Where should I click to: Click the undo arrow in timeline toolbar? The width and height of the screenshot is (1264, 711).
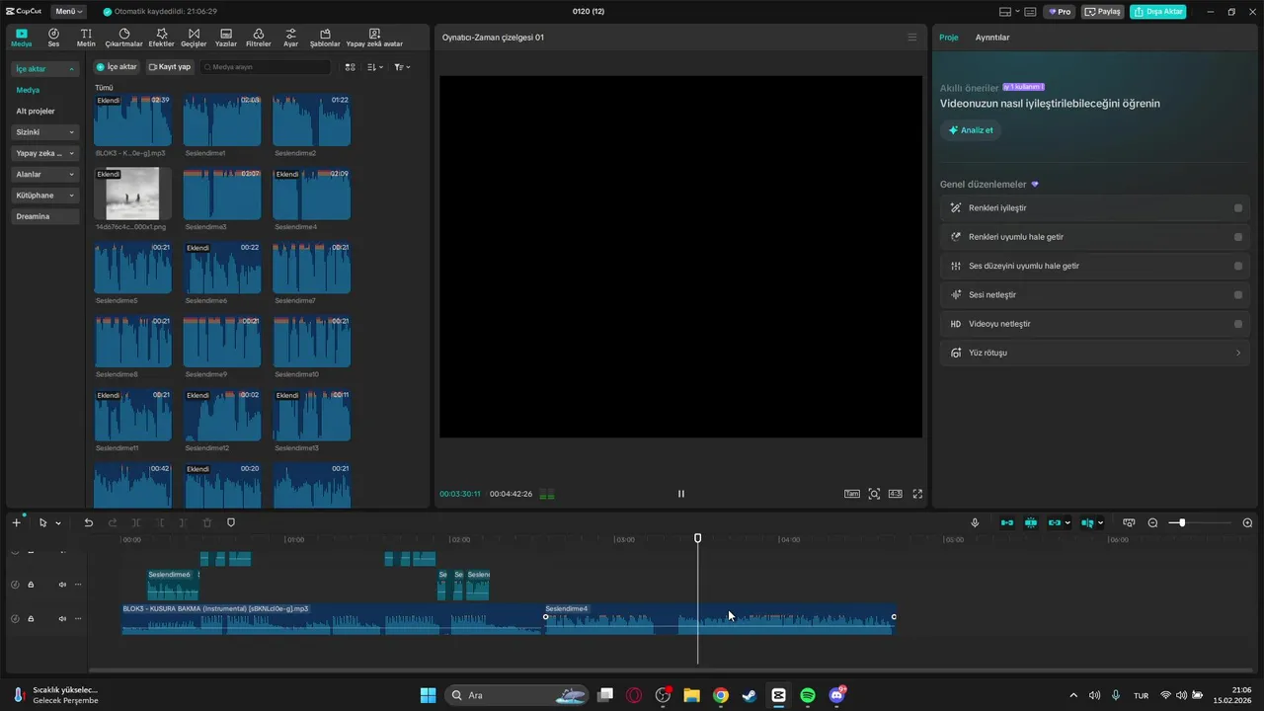[x=88, y=522]
